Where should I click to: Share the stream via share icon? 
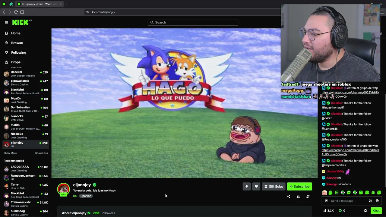[x=289, y=197]
